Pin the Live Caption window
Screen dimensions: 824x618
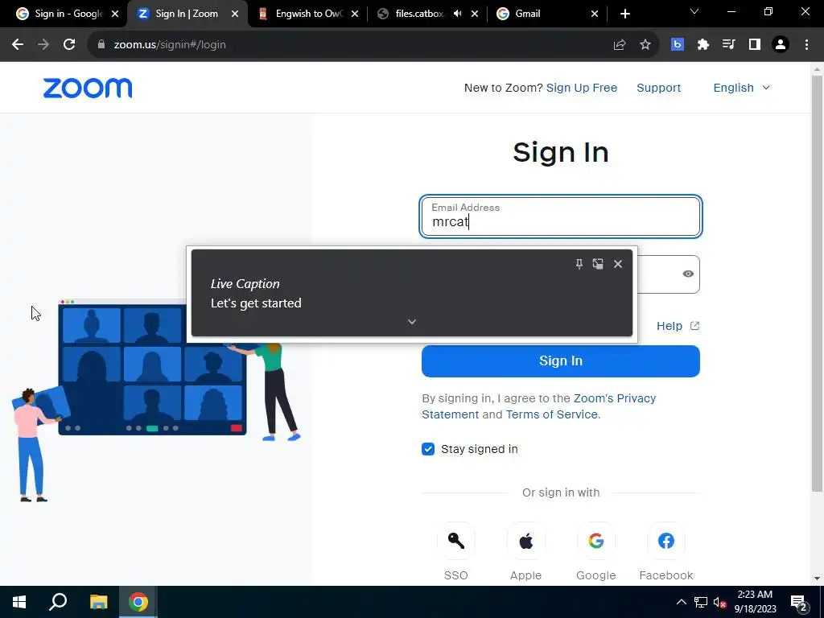coord(579,264)
